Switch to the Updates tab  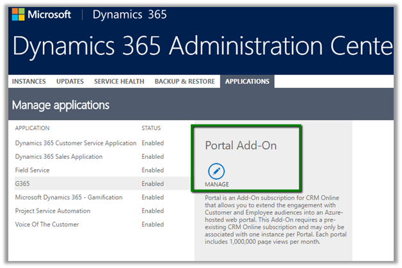pyautogui.click(x=70, y=82)
